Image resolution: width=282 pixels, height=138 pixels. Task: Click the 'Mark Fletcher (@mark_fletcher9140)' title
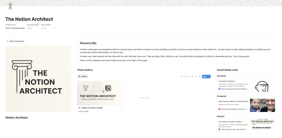pos(233,101)
